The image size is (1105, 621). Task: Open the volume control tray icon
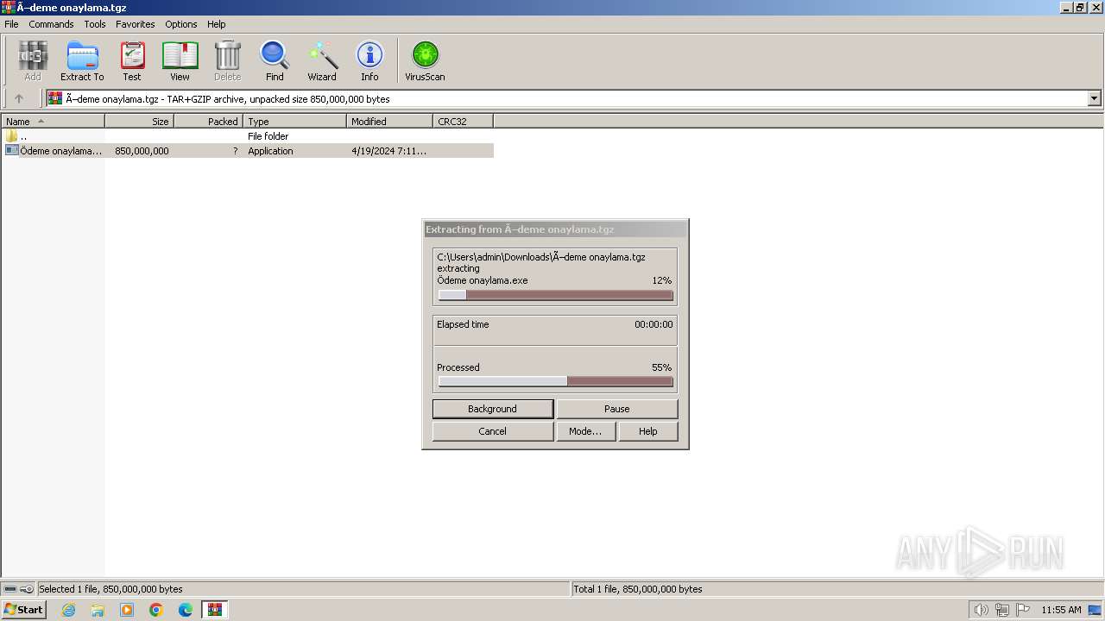[981, 610]
